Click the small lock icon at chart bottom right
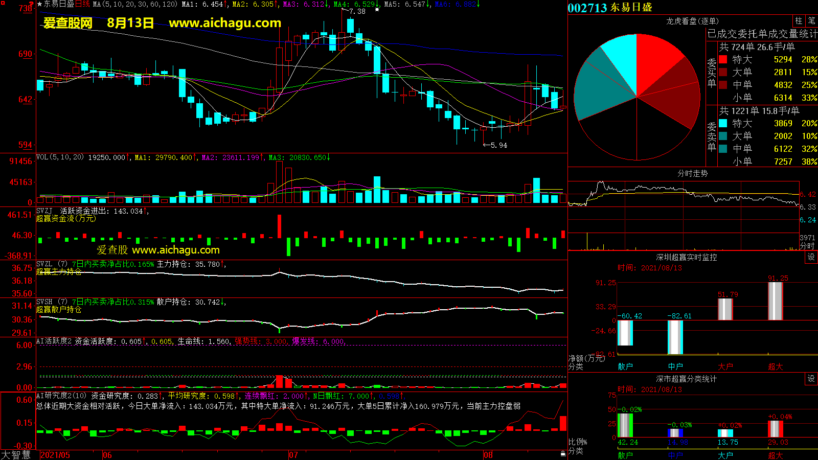The width and height of the screenshot is (818, 460). (x=563, y=453)
